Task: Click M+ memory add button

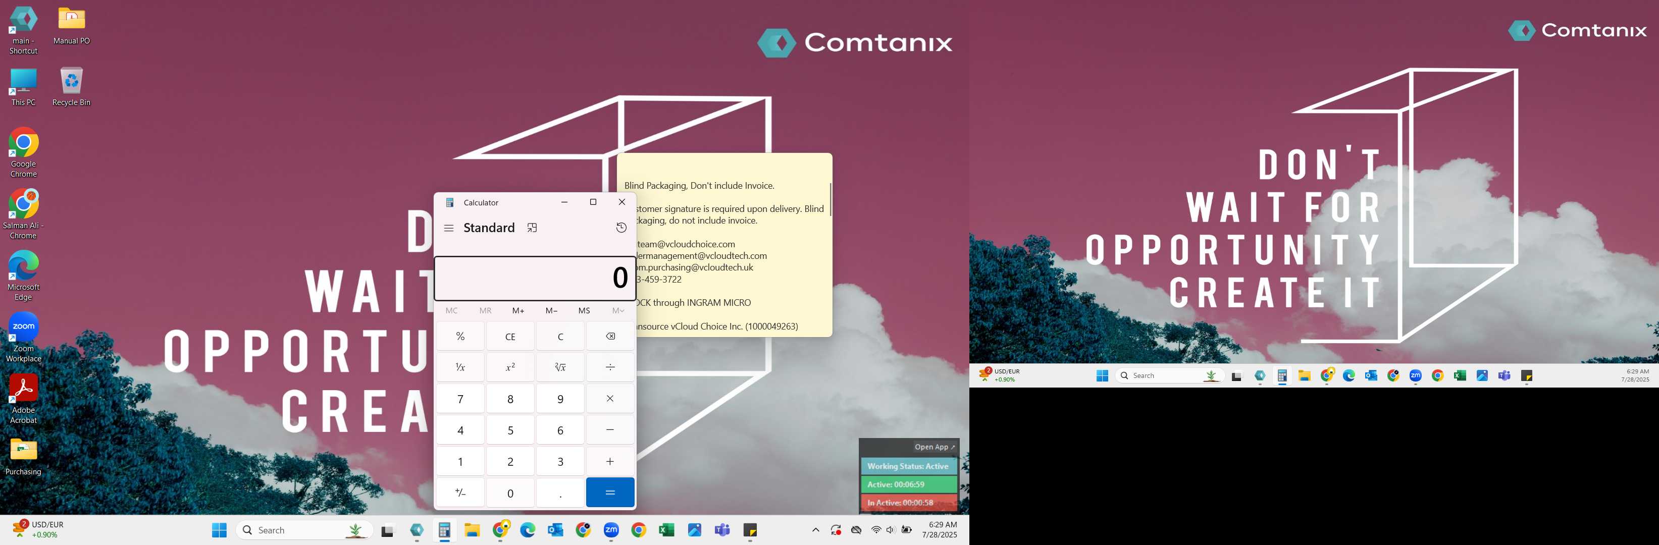Action: click(519, 310)
